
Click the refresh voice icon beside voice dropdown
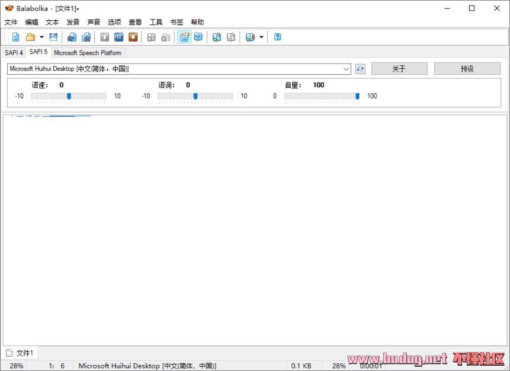[x=360, y=69]
